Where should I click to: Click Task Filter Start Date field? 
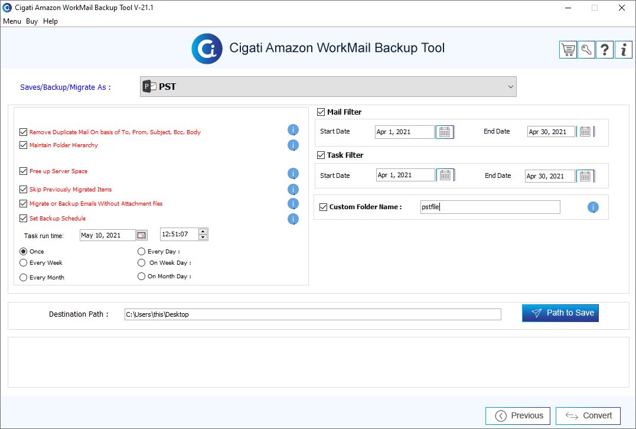(405, 175)
